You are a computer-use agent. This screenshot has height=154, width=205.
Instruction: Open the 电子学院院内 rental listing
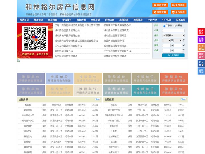pyautogui.click(x=114, y=110)
